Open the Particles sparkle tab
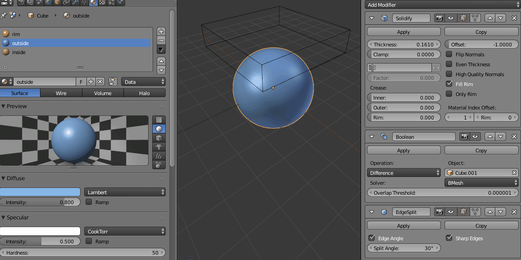Viewport: 521px width, 260px height. 111,2
